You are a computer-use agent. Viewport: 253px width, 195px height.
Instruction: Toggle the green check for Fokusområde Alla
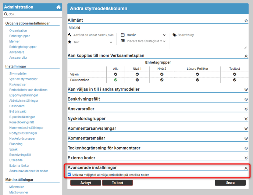(115, 80)
